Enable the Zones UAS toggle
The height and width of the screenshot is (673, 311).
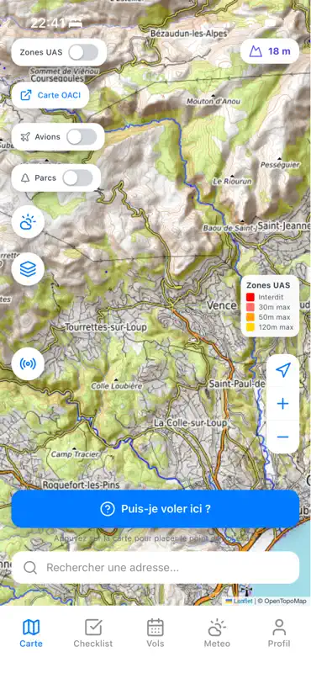[x=84, y=52]
